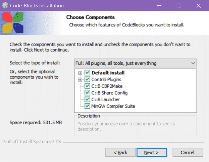Image resolution: width=209 pixels, height=162 pixels.
Task: Click Next to continue installation
Action: pos(151,152)
